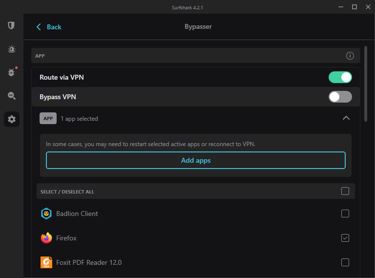
Task: Click the "Badlion Client" label
Action: tap(77, 214)
